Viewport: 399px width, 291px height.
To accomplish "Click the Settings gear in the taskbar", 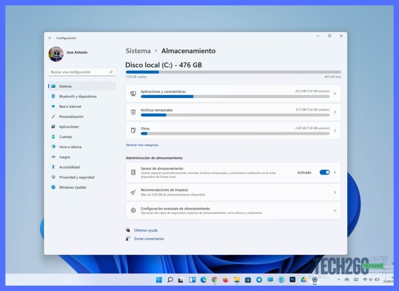I will click(315, 280).
